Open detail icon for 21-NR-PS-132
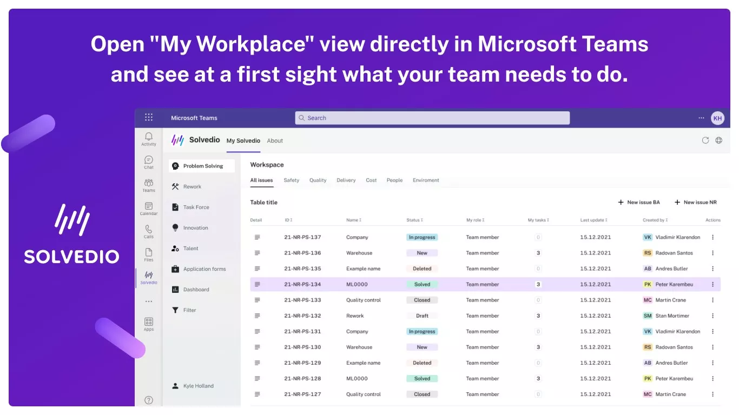739x415 pixels. click(258, 316)
